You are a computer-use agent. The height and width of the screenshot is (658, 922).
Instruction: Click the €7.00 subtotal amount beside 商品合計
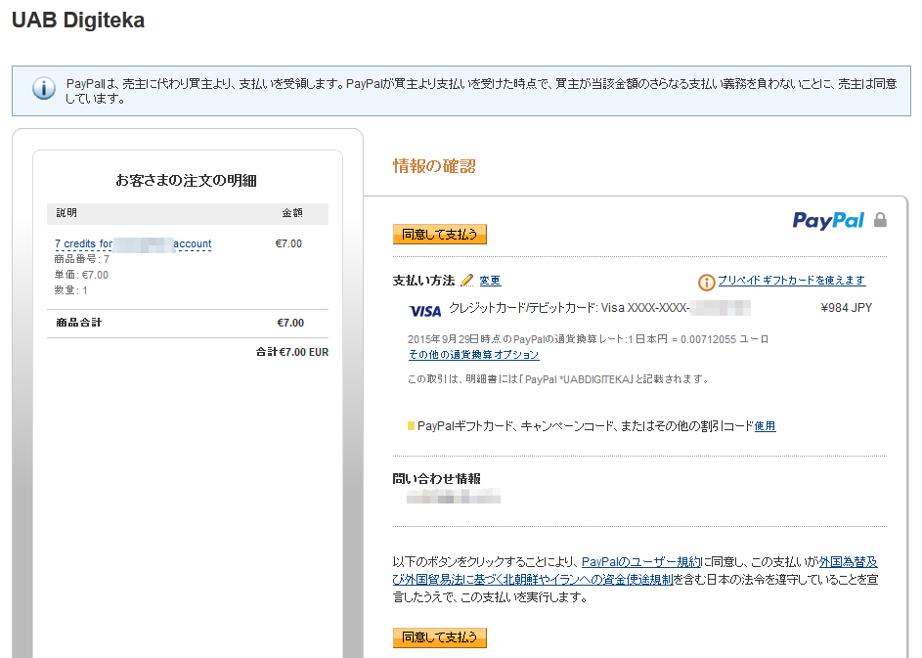(290, 323)
